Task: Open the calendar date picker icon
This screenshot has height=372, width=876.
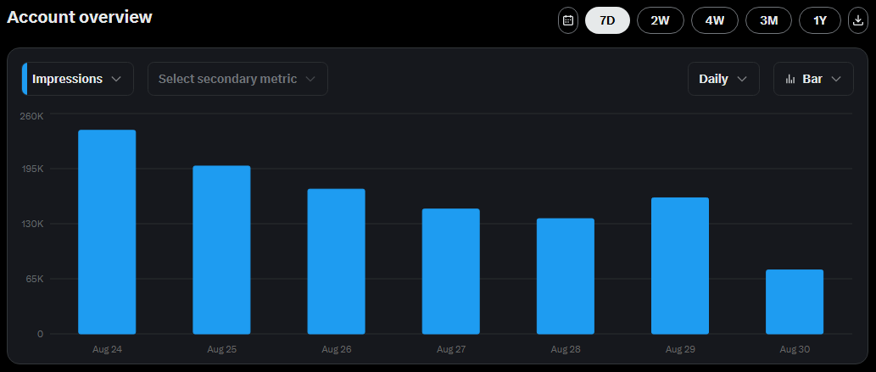Action: tap(567, 20)
